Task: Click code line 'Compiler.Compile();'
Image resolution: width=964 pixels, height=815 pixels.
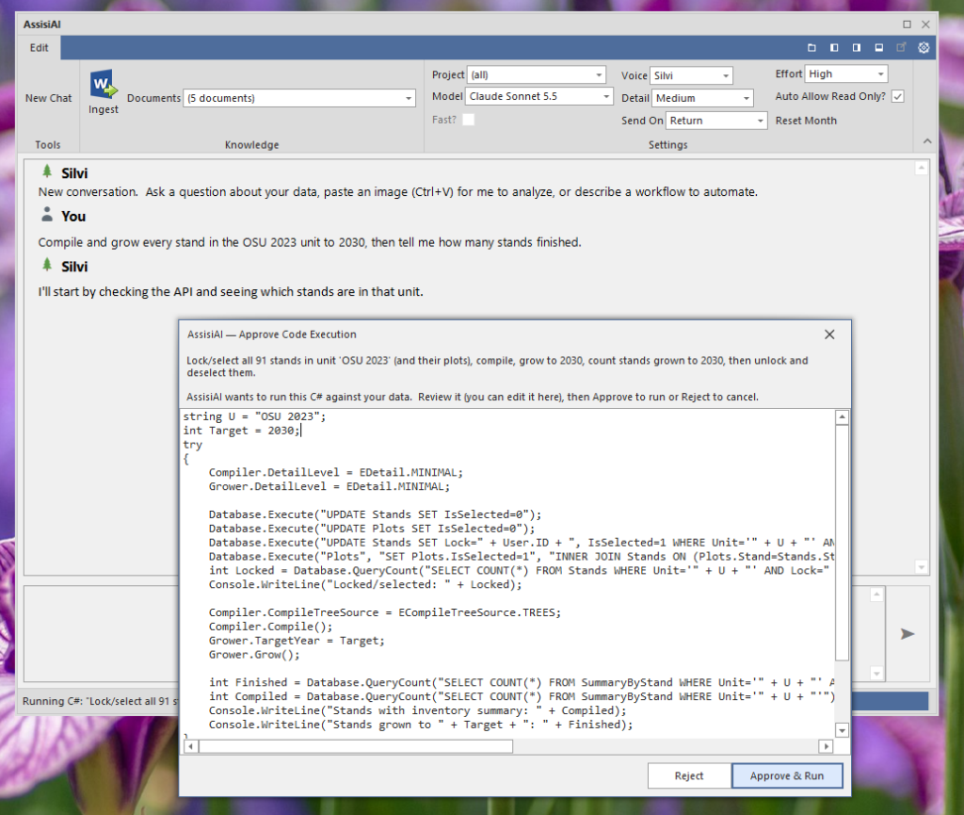Action: [x=270, y=627]
